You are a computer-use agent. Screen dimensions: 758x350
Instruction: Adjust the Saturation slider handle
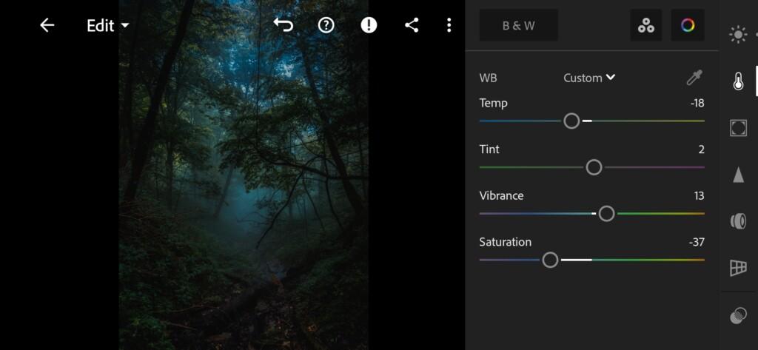(550, 260)
